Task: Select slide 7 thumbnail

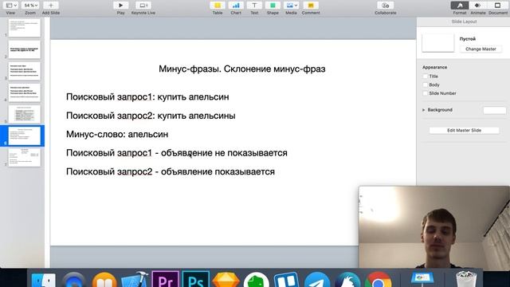Action: [x=25, y=158]
